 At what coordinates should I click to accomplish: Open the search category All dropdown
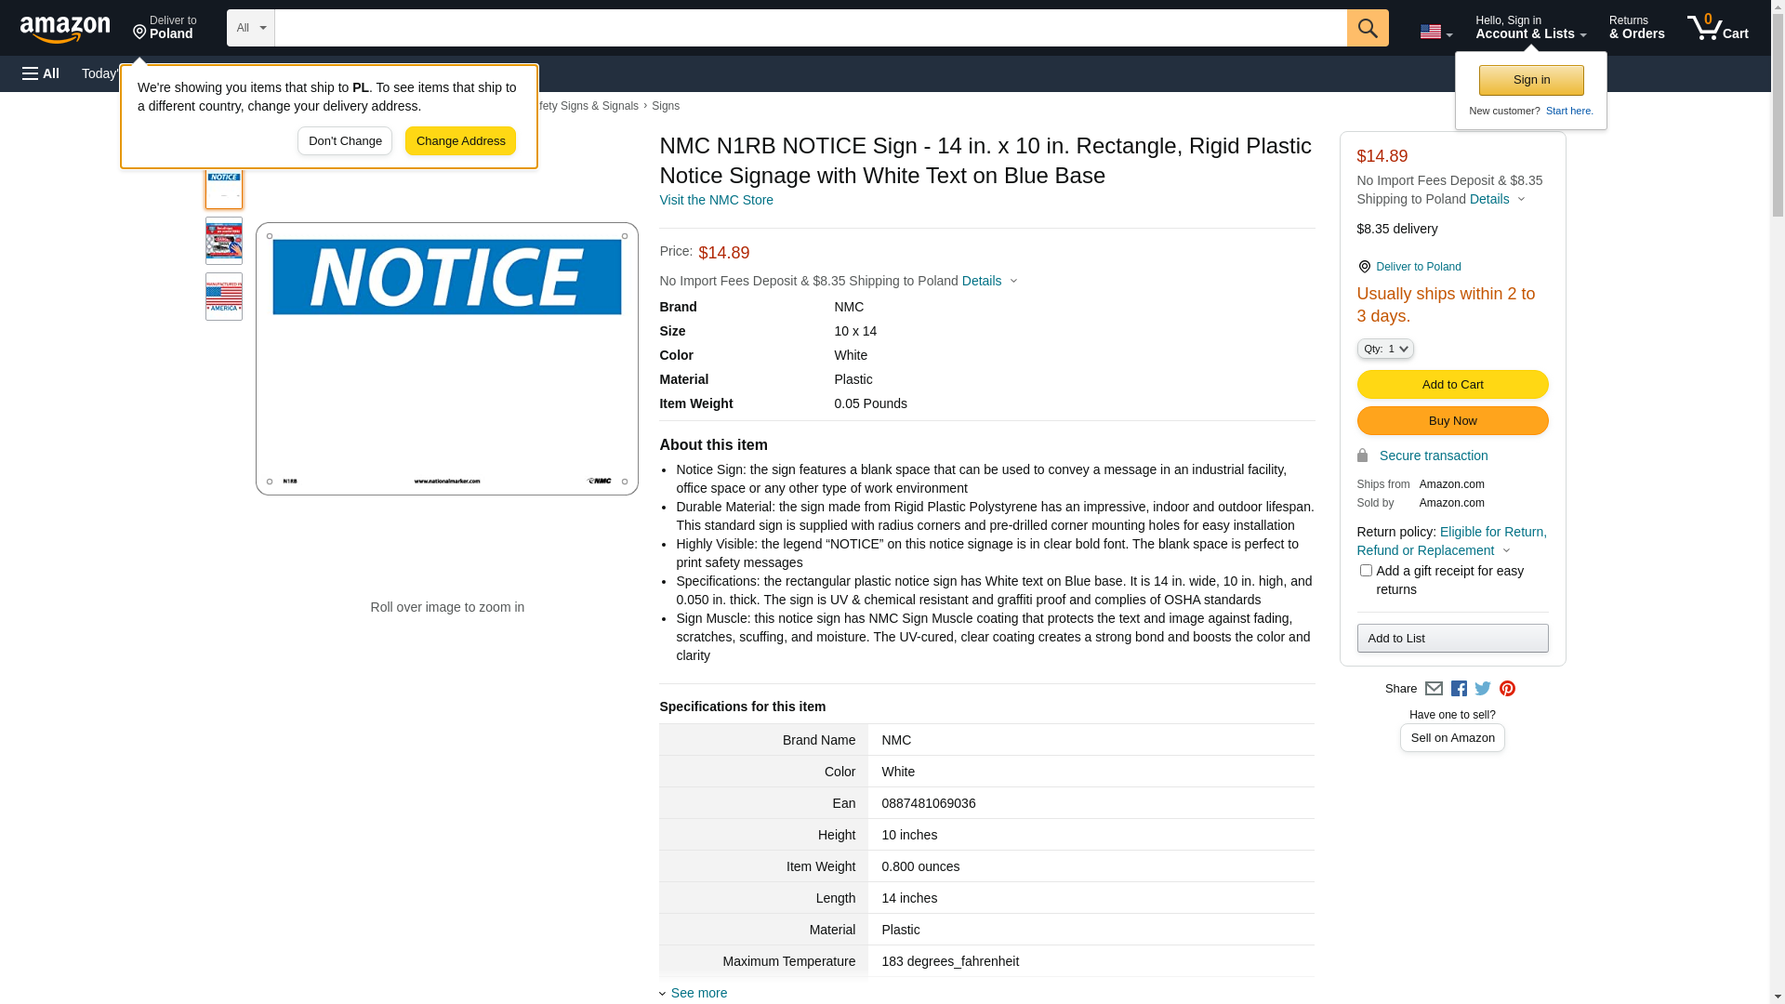click(250, 28)
